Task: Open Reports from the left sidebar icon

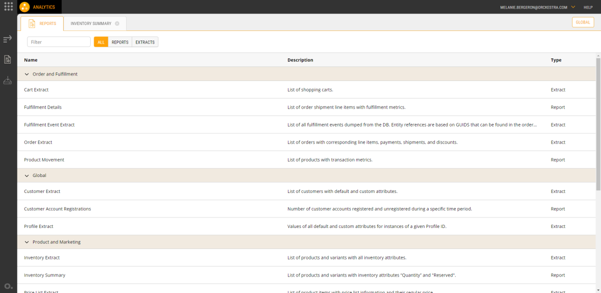Action: [8, 59]
